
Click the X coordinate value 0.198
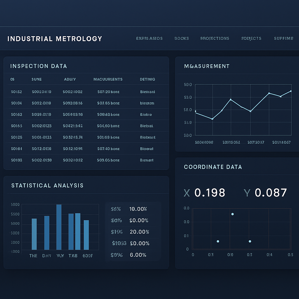tap(210, 193)
